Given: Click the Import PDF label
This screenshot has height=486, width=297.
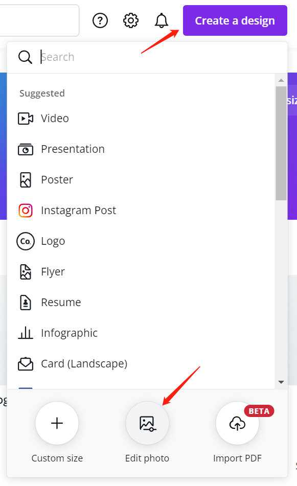Looking at the screenshot, I should pos(238,458).
